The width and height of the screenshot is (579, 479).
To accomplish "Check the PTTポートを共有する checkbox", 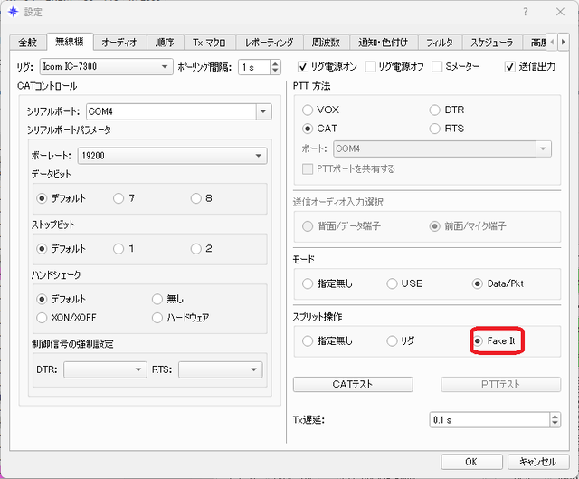I will [x=308, y=169].
